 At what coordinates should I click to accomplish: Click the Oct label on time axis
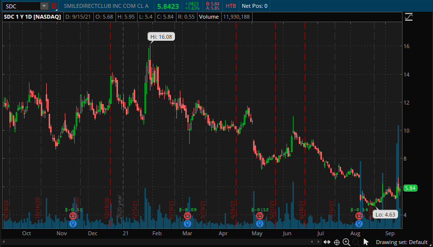(26, 233)
